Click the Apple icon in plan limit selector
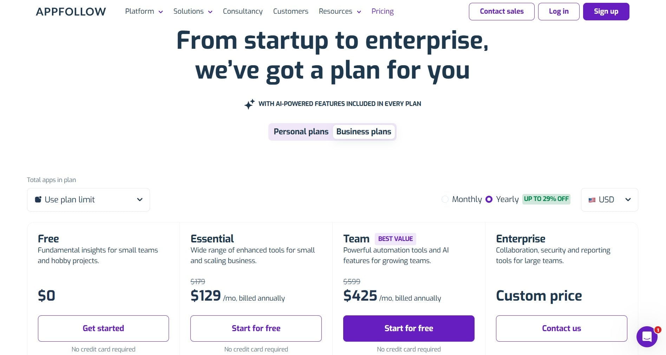This screenshot has width=666, height=355. tap(39, 199)
